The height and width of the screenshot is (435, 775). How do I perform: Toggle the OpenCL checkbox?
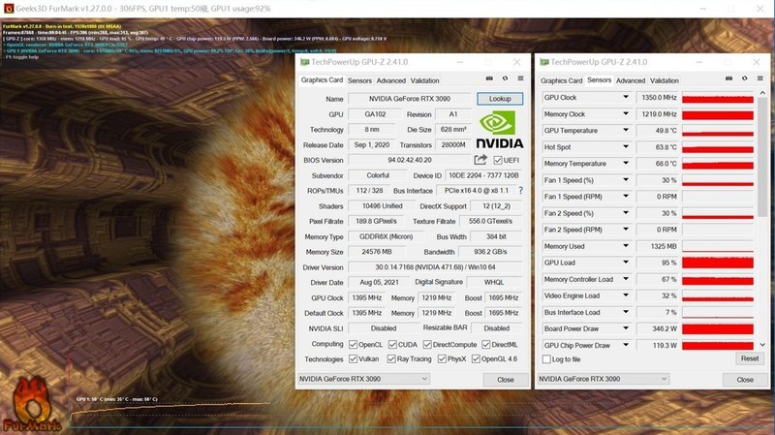[353, 344]
